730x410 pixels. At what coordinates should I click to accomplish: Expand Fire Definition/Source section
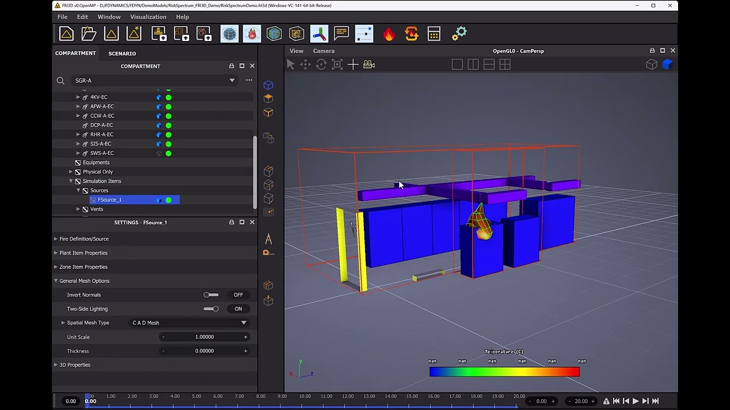(x=56, y=239)
